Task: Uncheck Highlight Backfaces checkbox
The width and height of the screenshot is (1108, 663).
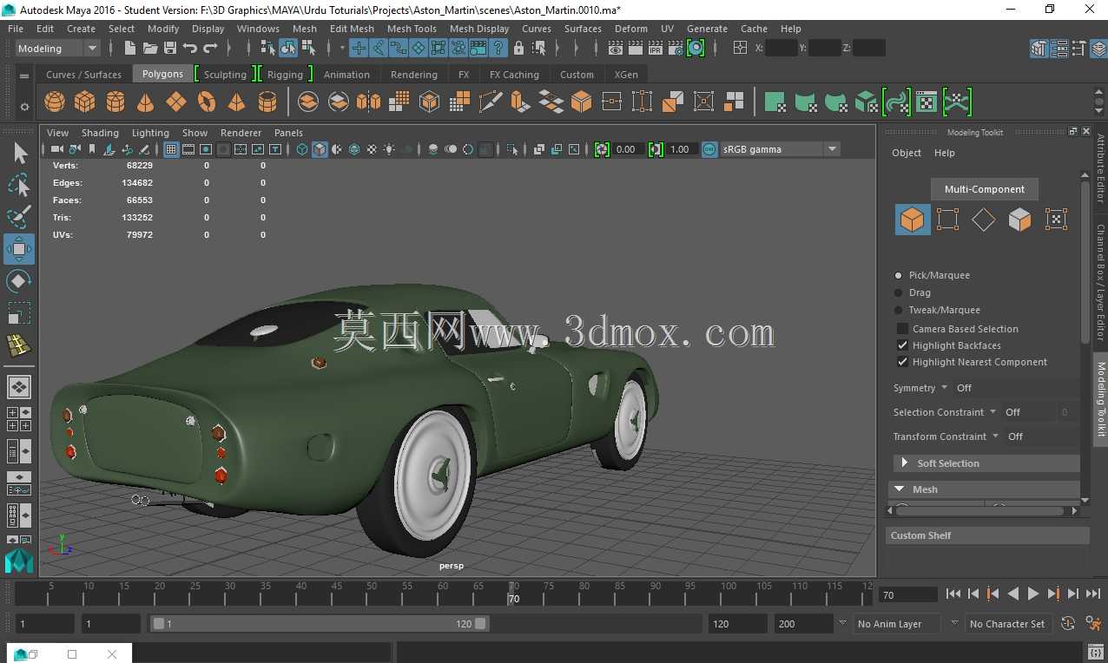Action: point(902,345)
